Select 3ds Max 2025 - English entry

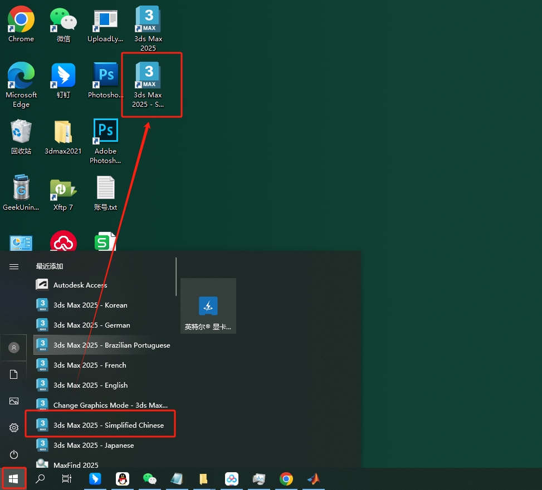pos(90,385)
